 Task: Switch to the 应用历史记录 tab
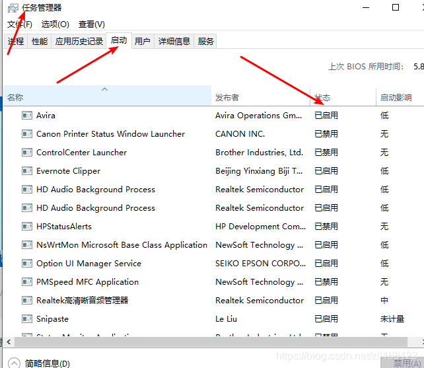click(x=79, y=42)
